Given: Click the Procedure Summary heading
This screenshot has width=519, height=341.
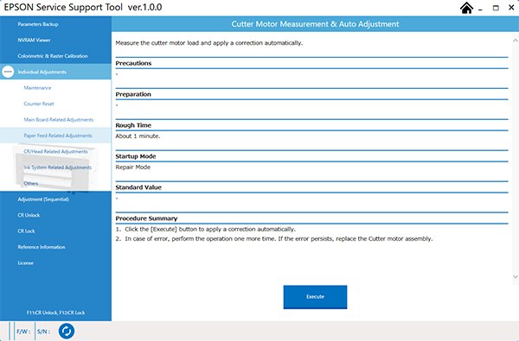Looking at the screenshot, I should coord(146,218).
